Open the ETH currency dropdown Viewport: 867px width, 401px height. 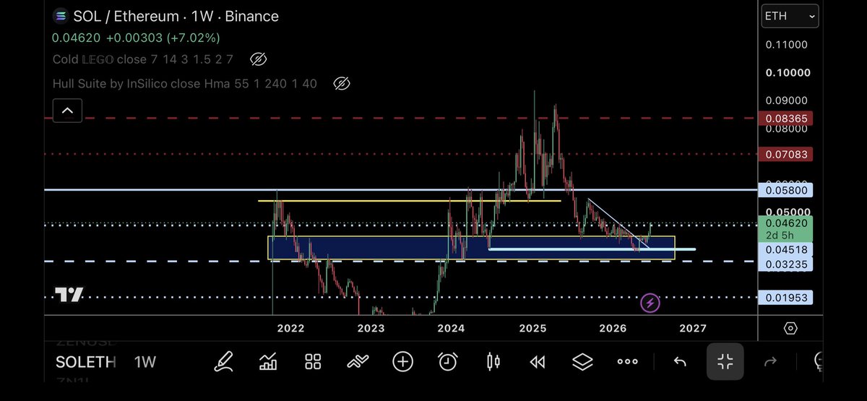click(790, 16)
